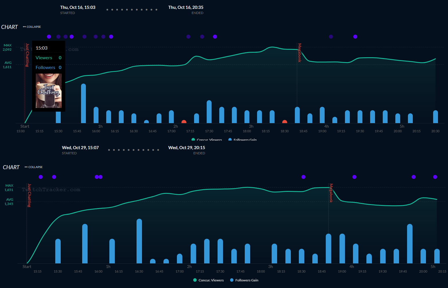Viewport: 448px width, 288px height.
Task: Click the tall follower bar at 15:45 in the Oct 16 chart
Action: (x=83, y=103)
